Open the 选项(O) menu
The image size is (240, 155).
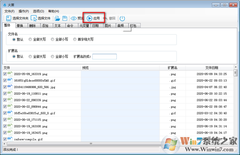[x=38, y=11]
